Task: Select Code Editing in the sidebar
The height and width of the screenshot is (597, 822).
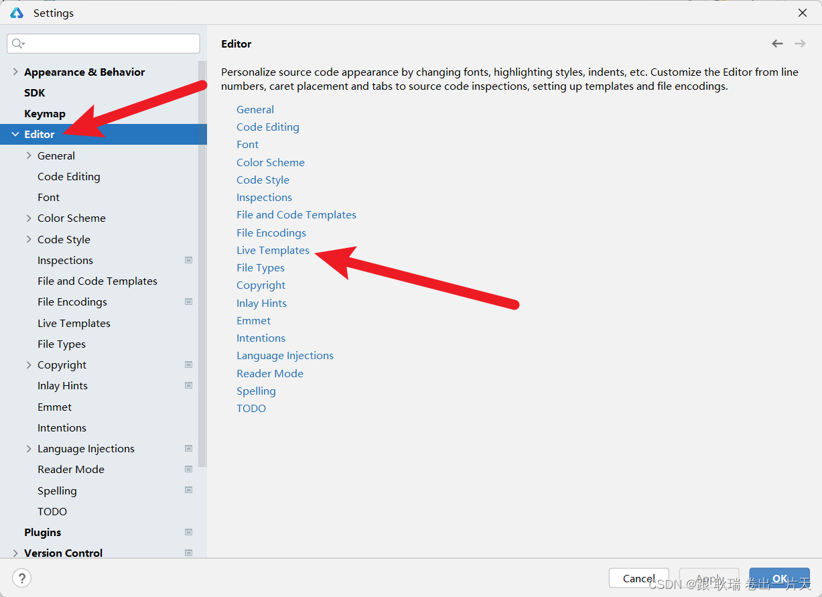Action: coord(69,176)
